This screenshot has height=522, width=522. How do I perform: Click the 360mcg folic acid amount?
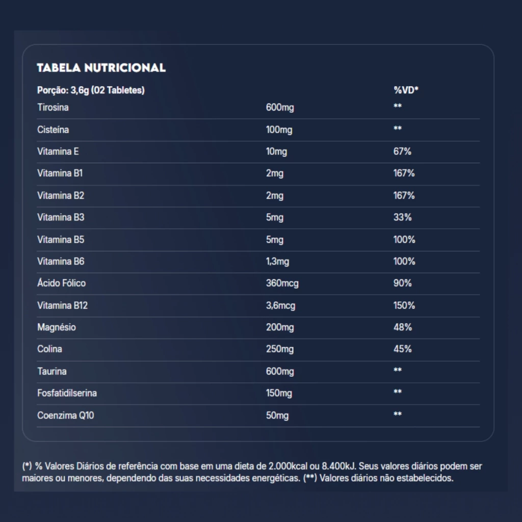tap(282, 283)
